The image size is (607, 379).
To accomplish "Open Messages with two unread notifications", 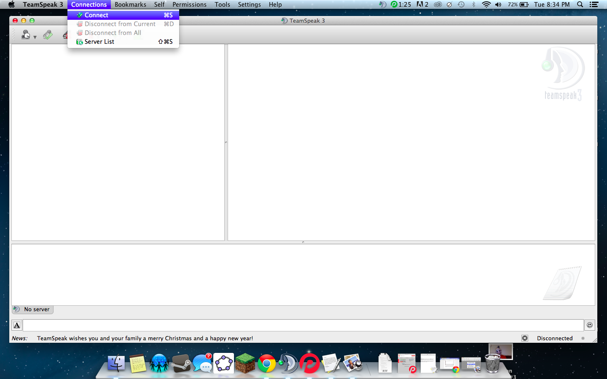I will coord(202,363).
